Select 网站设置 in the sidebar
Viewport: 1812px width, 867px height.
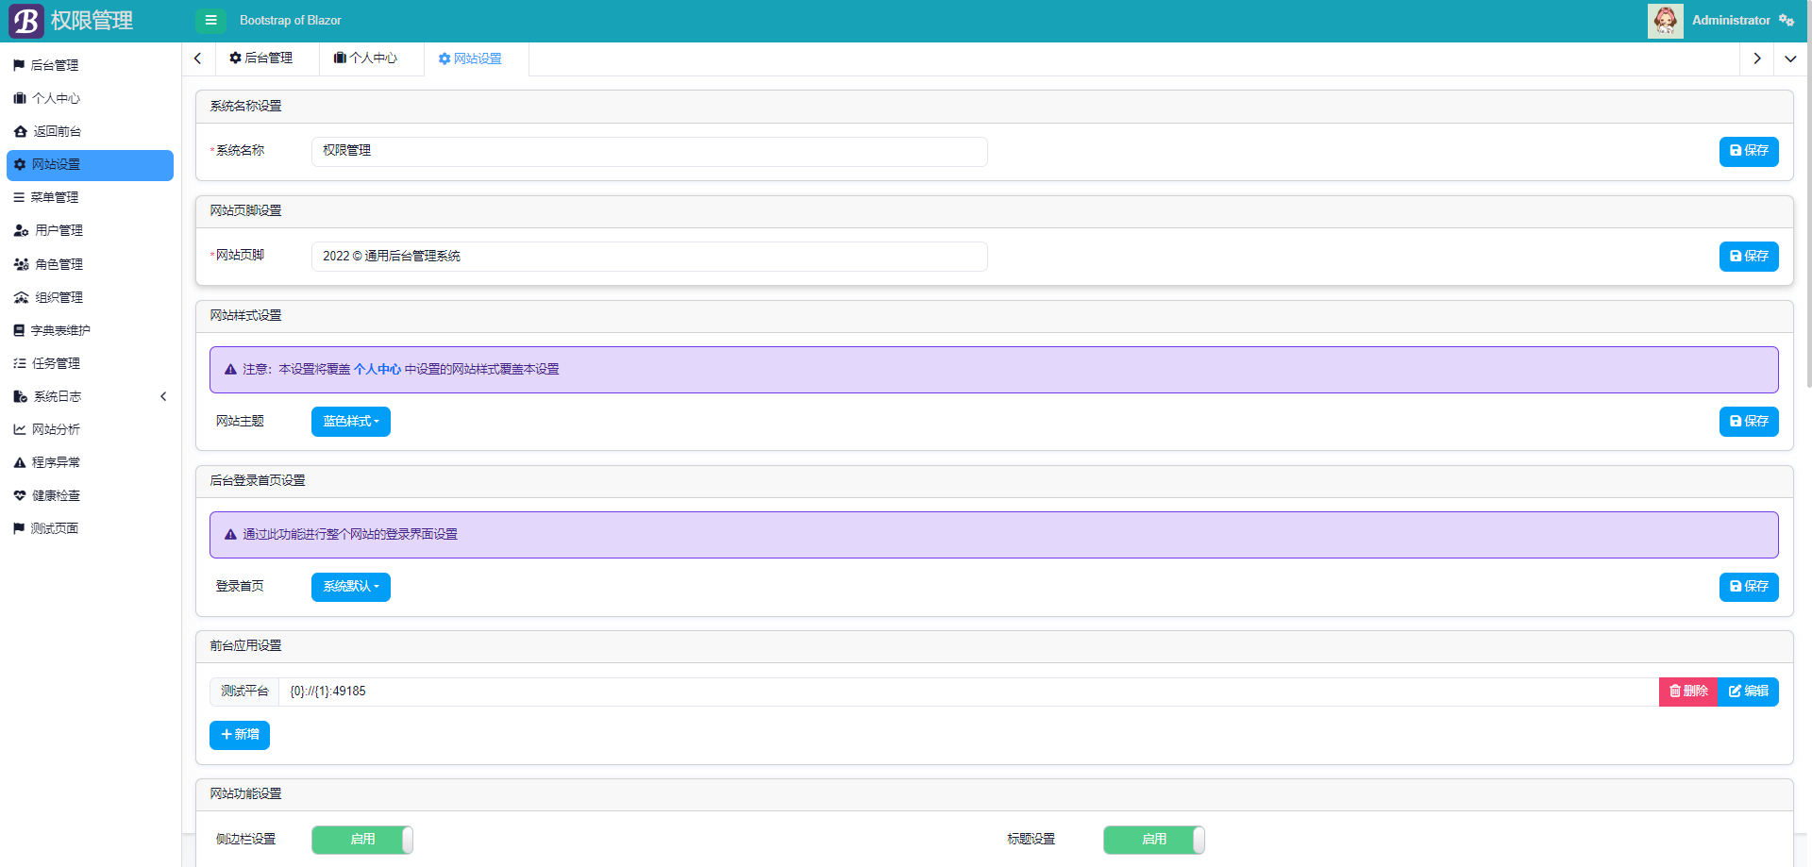(x=90, y=165)
